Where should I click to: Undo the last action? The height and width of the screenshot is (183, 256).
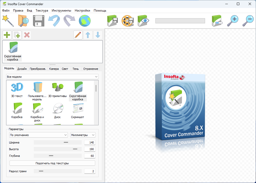54,21
